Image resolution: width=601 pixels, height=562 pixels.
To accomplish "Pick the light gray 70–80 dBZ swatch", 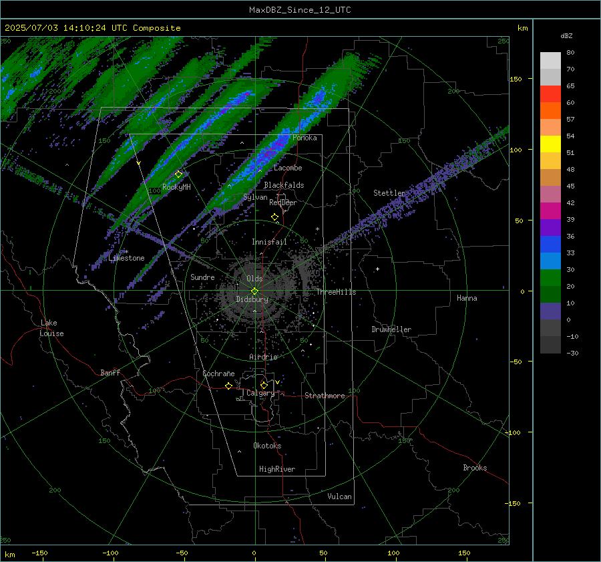I will 550,61.
